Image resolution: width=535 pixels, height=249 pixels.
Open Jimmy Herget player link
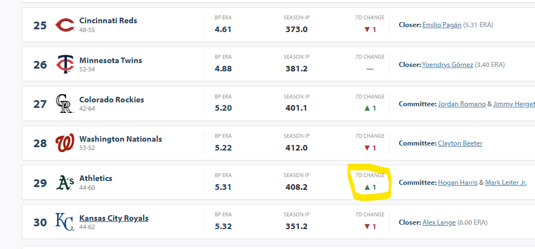point(514,104)
